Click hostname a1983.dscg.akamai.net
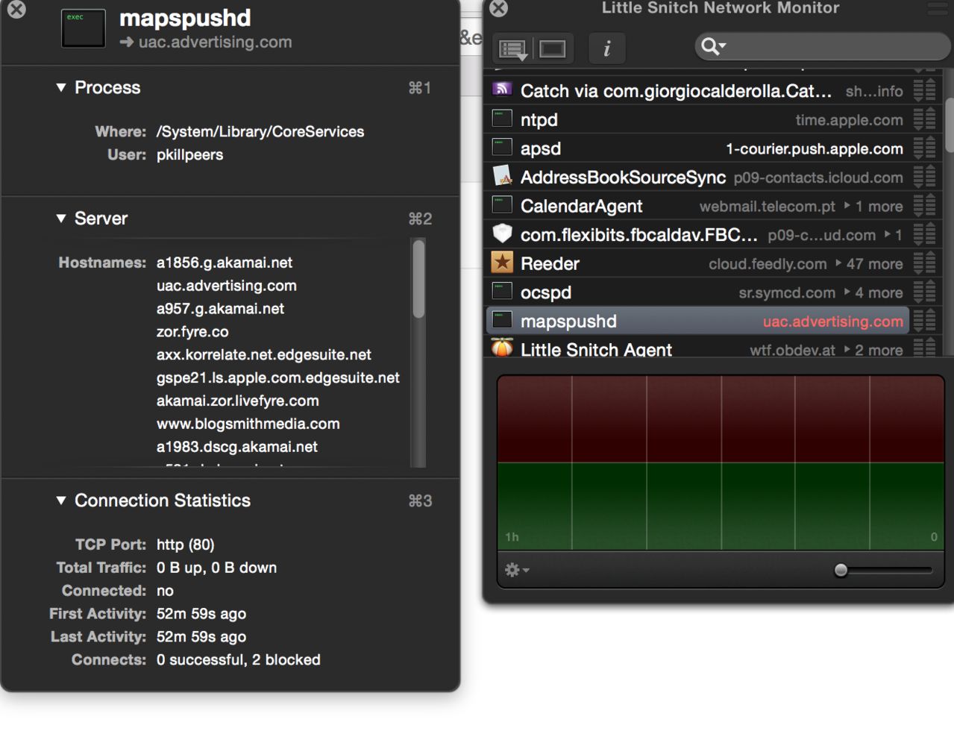Viewport: 954px width, 731px height. (237, 447)
